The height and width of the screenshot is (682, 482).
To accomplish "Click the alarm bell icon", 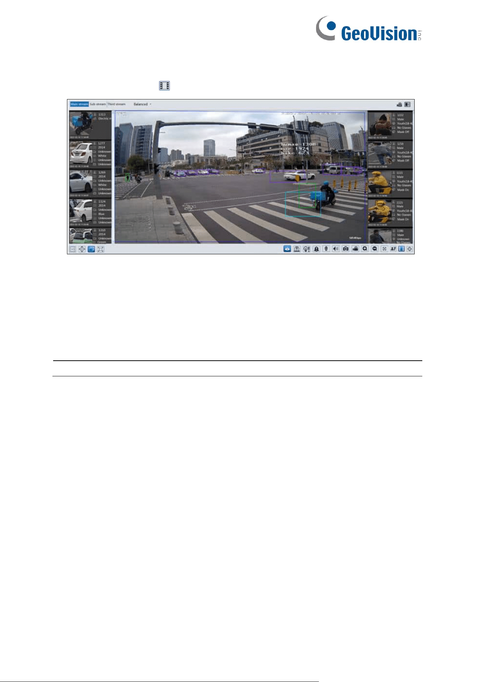I will pyautogui.click(x=316, y=249).
